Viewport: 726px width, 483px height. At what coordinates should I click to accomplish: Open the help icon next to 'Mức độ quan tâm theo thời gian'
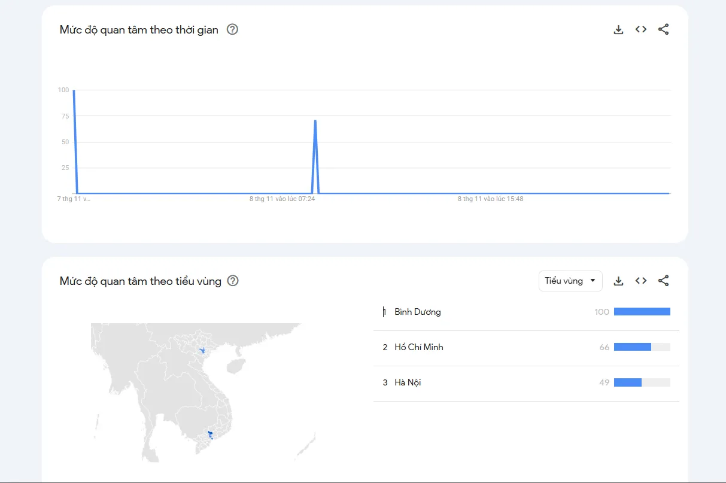(x=233, y=29)
